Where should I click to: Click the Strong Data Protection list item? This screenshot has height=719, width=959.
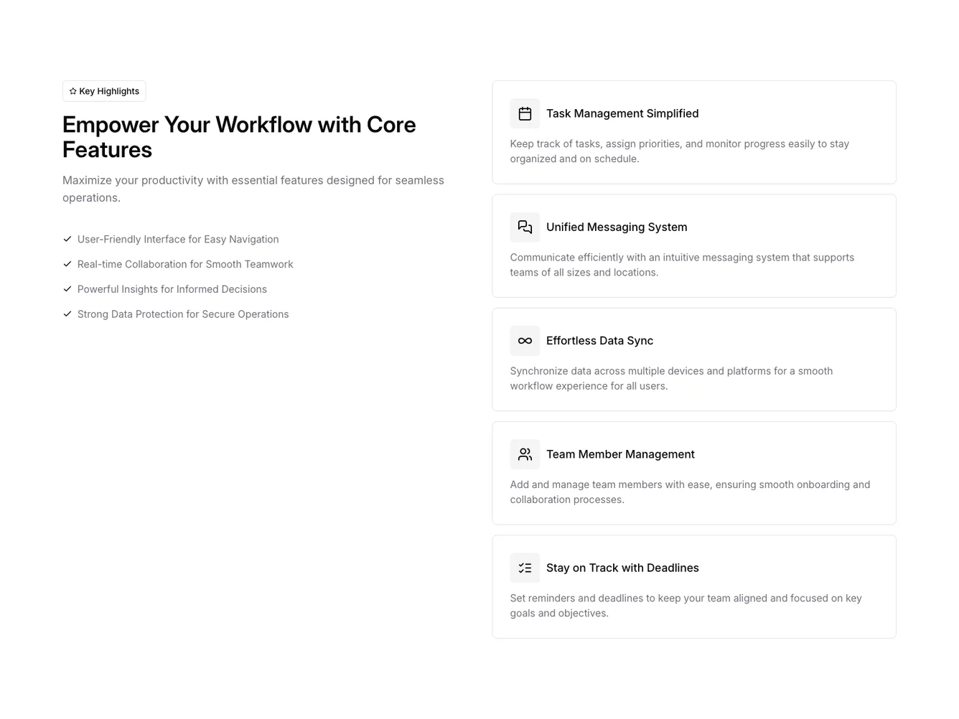pos(182,314)
